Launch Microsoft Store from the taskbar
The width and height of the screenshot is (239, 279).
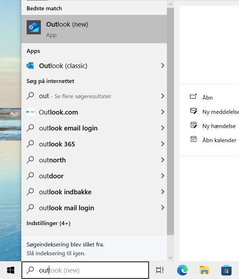point(226,270)
